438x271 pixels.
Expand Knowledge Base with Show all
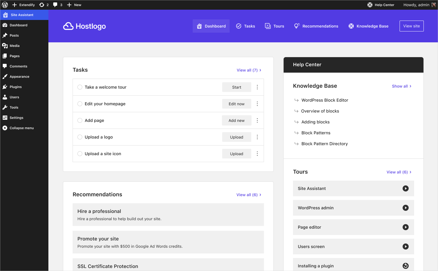pos(401,86)
